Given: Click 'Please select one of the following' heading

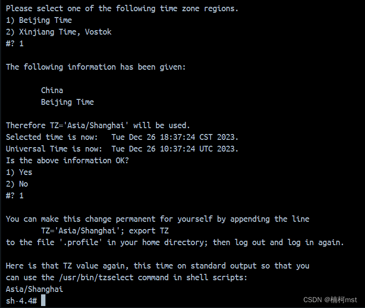Looking at the screenshot, I should click(122, 9).
